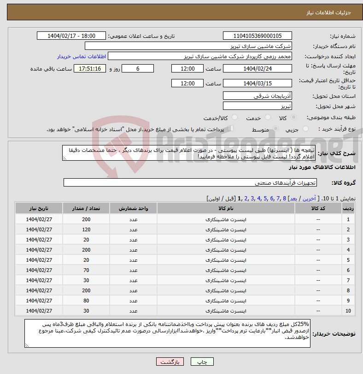Click the تاریخ نیاز column header
This screenshot has height=374, width=363.
[39, 208]
